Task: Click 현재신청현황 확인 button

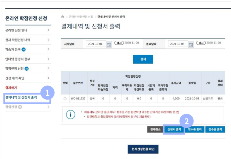Action: 143,149
